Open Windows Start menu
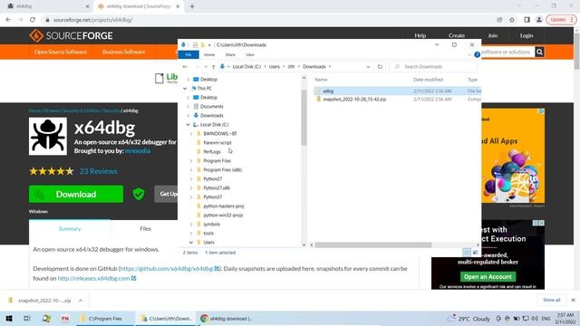Screen dimensions: 580x326 pyautogui.click(x=9, y=318)
